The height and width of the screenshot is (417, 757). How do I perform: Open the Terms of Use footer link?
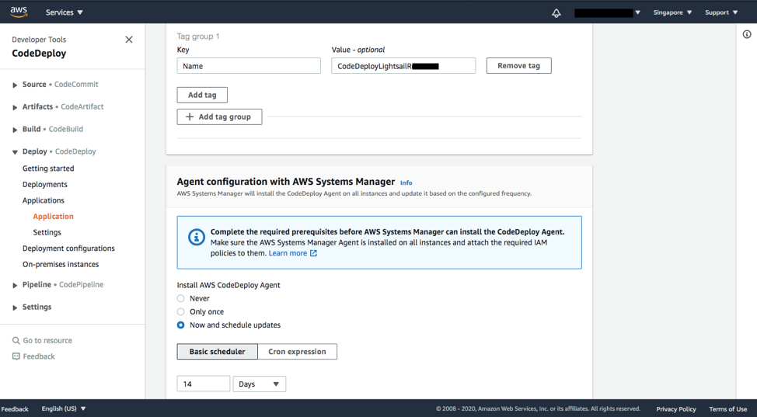pyautogui.click(x=728, y=408)
